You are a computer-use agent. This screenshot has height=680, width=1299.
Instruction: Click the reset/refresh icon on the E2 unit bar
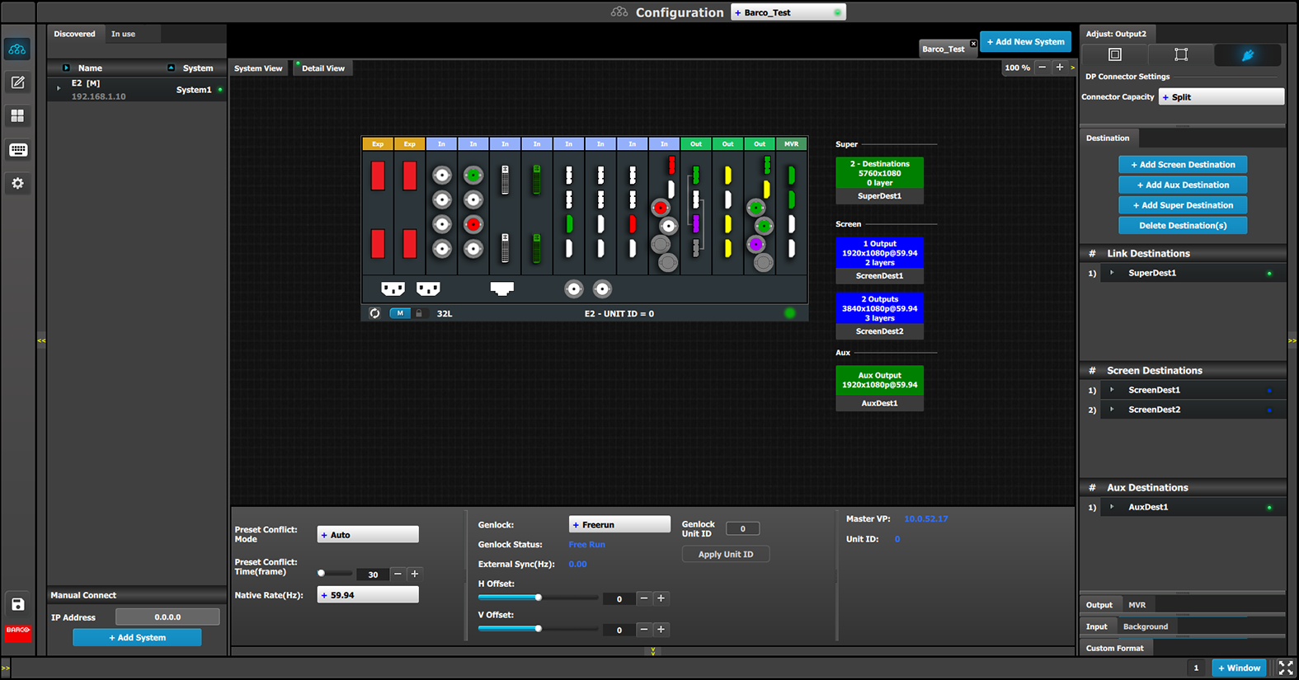point(374,313)
